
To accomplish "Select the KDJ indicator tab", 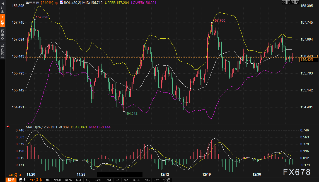I will [88, 180].
